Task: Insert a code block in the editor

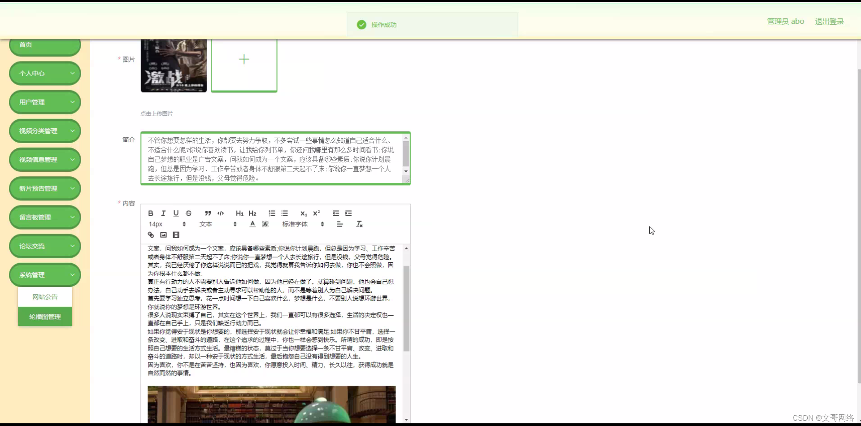Action: point(220,213)
